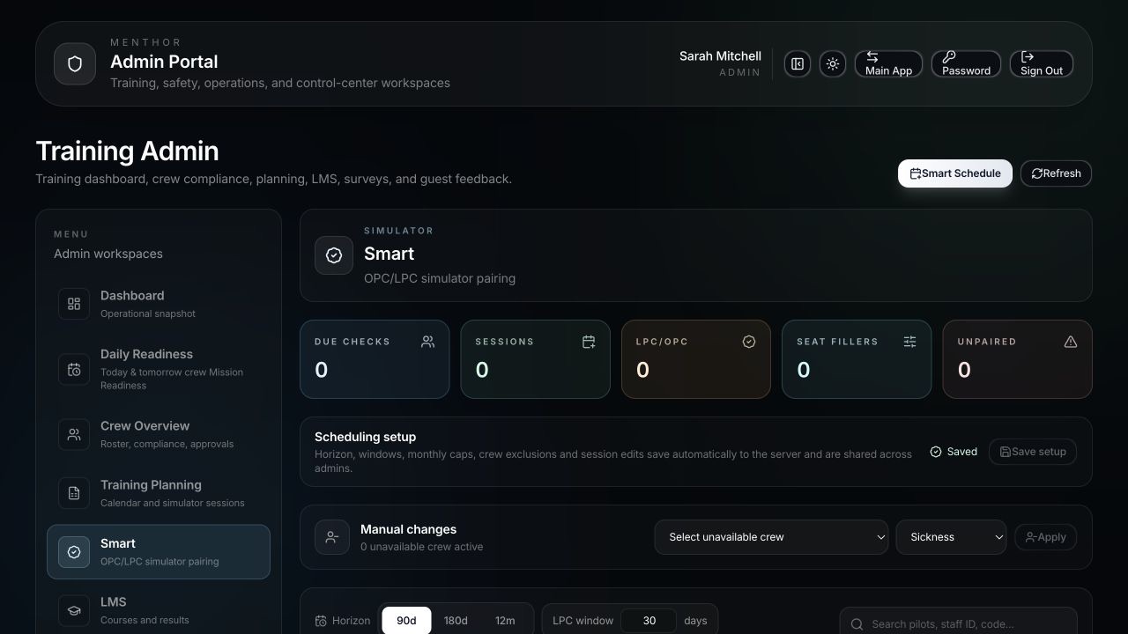Open Crew Overview menu item
The image size is (1128, 634).
click(x=159, y=434)
